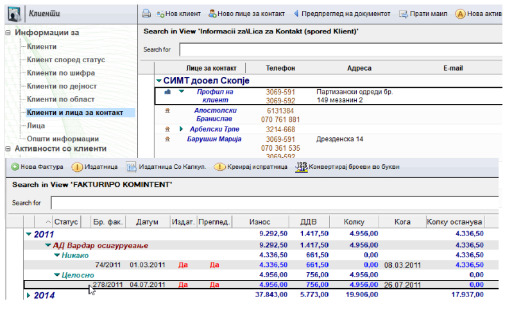Click the Бр. фак. column header
The height and width of the screenshot is (310, 505).
coord(108,221)
